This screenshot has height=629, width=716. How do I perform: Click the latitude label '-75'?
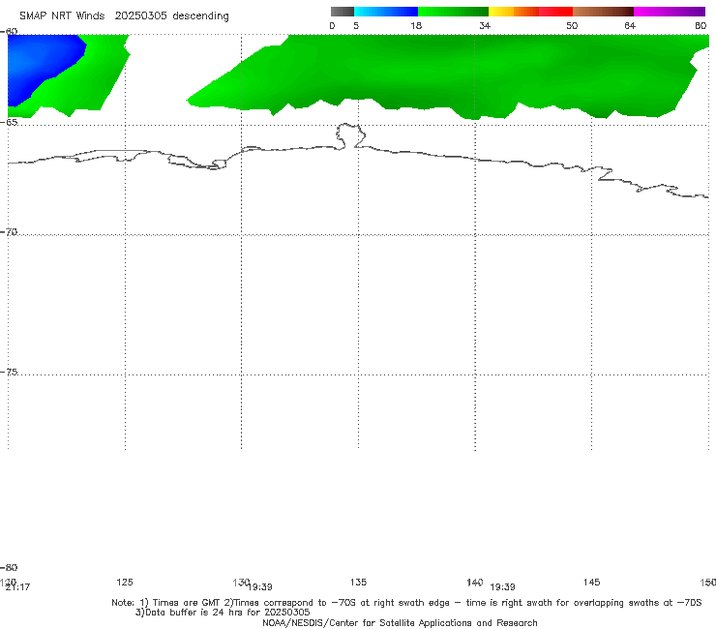tap(9, 372)
